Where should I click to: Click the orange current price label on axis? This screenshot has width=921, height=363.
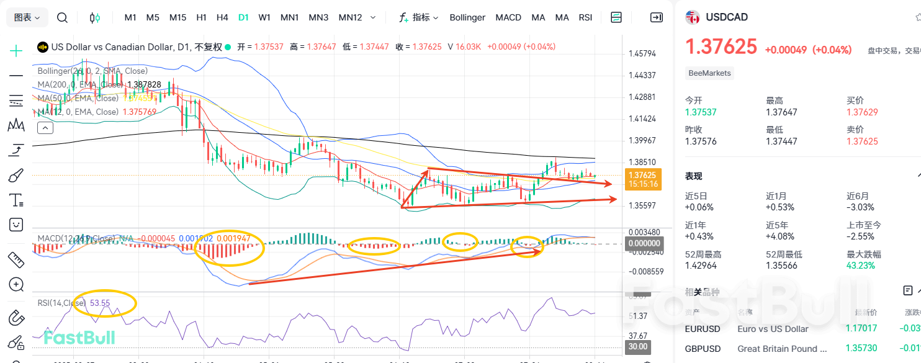tap(644, 179)
